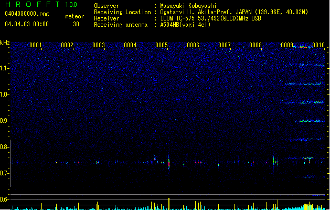Click time marker 0002
This screenshot has width=330, height=210.
pyautogui.click(x=67, y=45)
